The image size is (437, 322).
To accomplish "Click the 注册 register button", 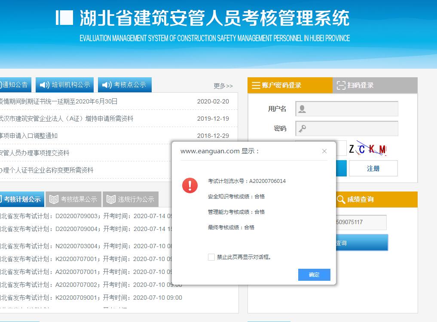I will pos(373,168).
